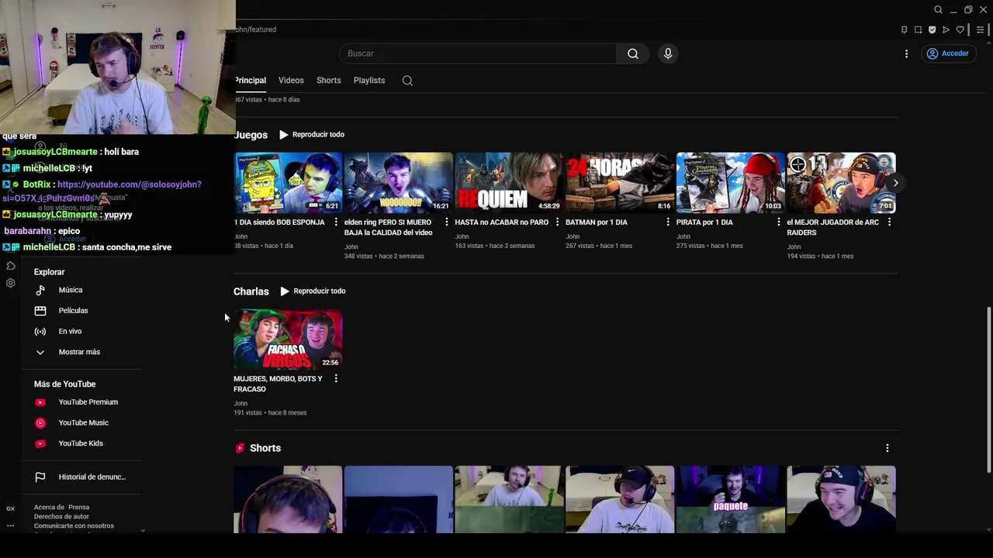The height and width of the screenshot is (558, 993).
Task: Click the Películas icon in the sidebar
Action: 40,311
